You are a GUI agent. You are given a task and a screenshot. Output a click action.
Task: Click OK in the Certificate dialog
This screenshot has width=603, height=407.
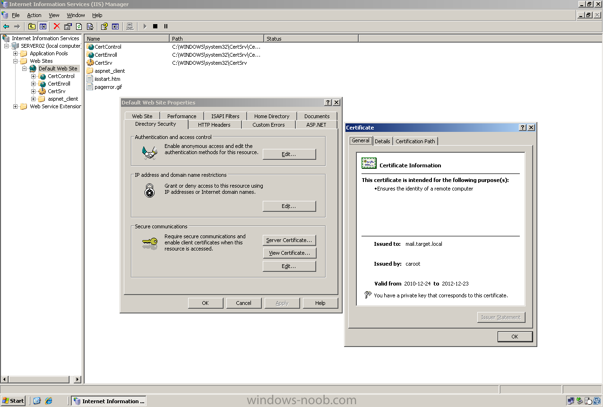tap(515, 337)
